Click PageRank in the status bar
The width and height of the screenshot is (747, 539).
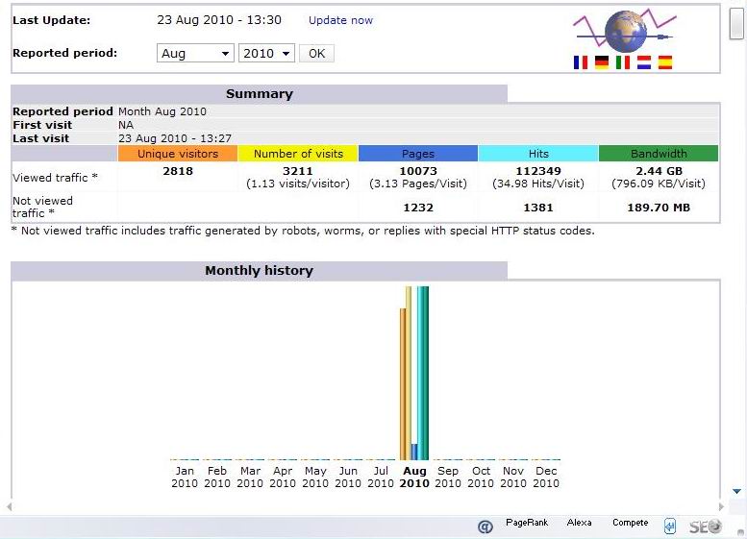pos(527,523)
